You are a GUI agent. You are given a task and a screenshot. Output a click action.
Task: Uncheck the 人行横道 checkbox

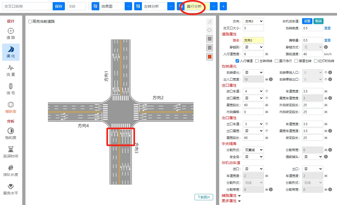(237, 61)
